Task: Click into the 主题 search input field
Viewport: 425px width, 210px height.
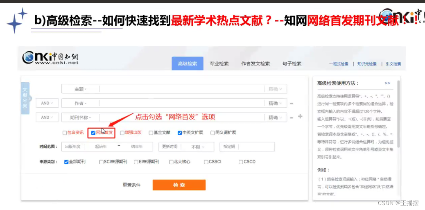Action: click(182, 89)
